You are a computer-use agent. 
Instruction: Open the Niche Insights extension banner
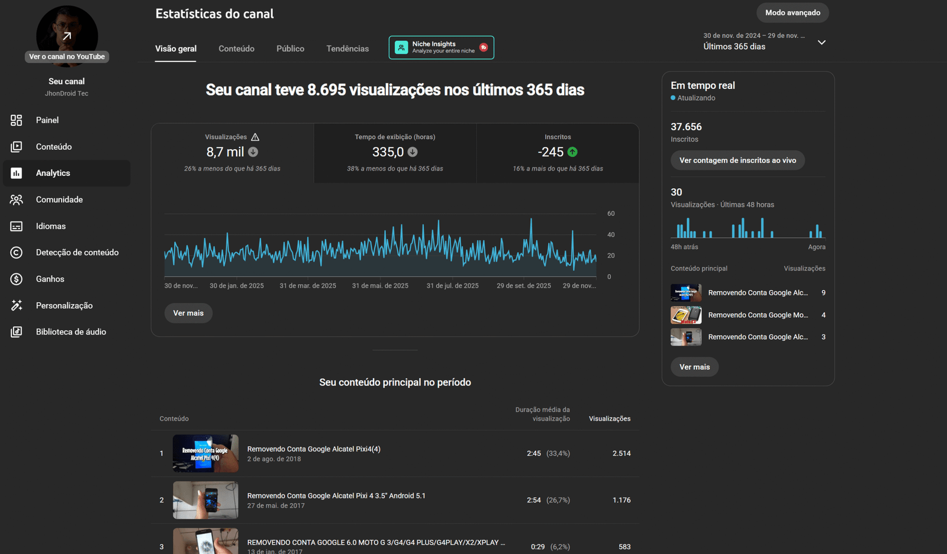[x=441, y=47]
